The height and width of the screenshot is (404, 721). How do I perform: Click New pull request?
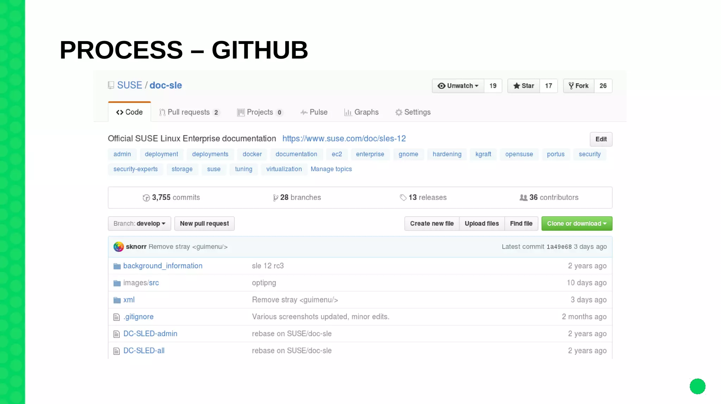click(x=204, y=223)
